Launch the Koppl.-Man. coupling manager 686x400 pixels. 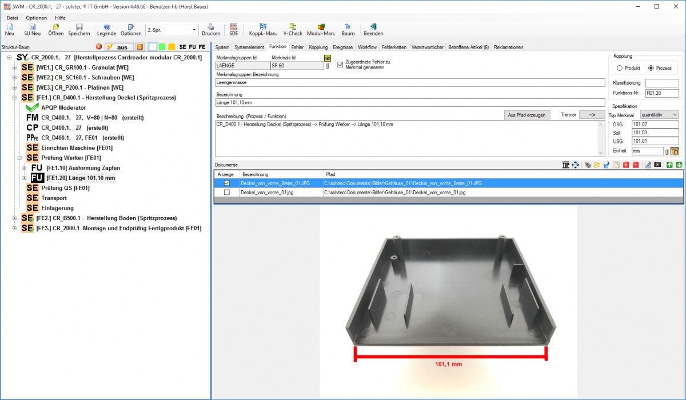point(263,30)
